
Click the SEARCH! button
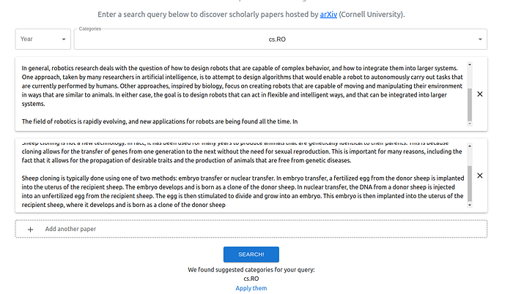coord(251,255)
